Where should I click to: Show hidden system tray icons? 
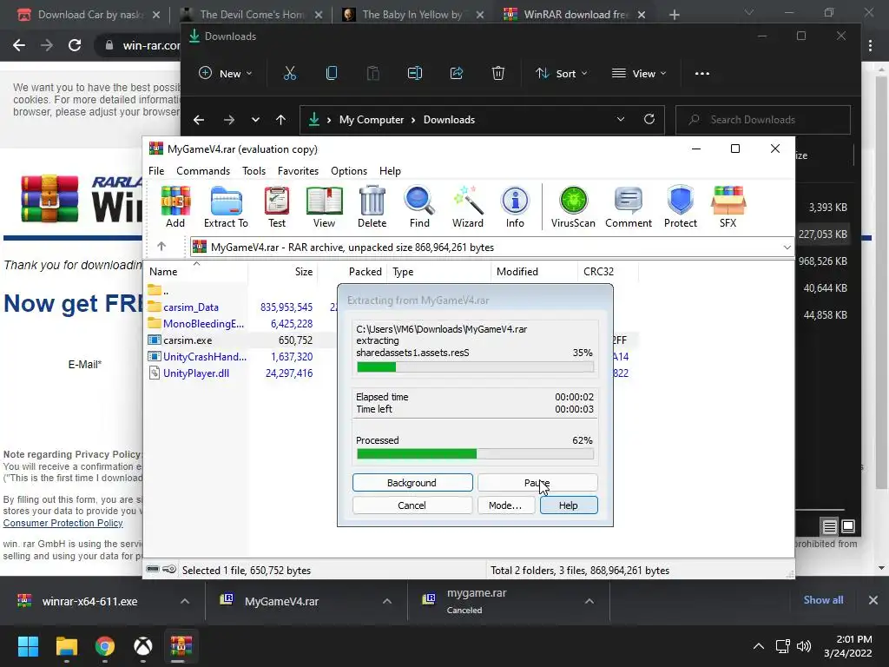point(758,646)
